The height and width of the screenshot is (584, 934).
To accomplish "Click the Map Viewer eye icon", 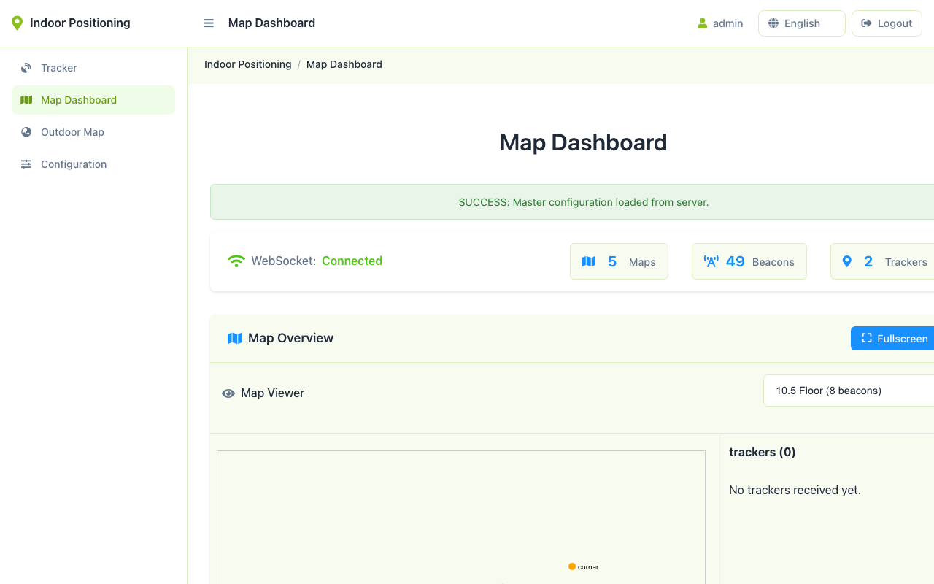I will point(228,393).
